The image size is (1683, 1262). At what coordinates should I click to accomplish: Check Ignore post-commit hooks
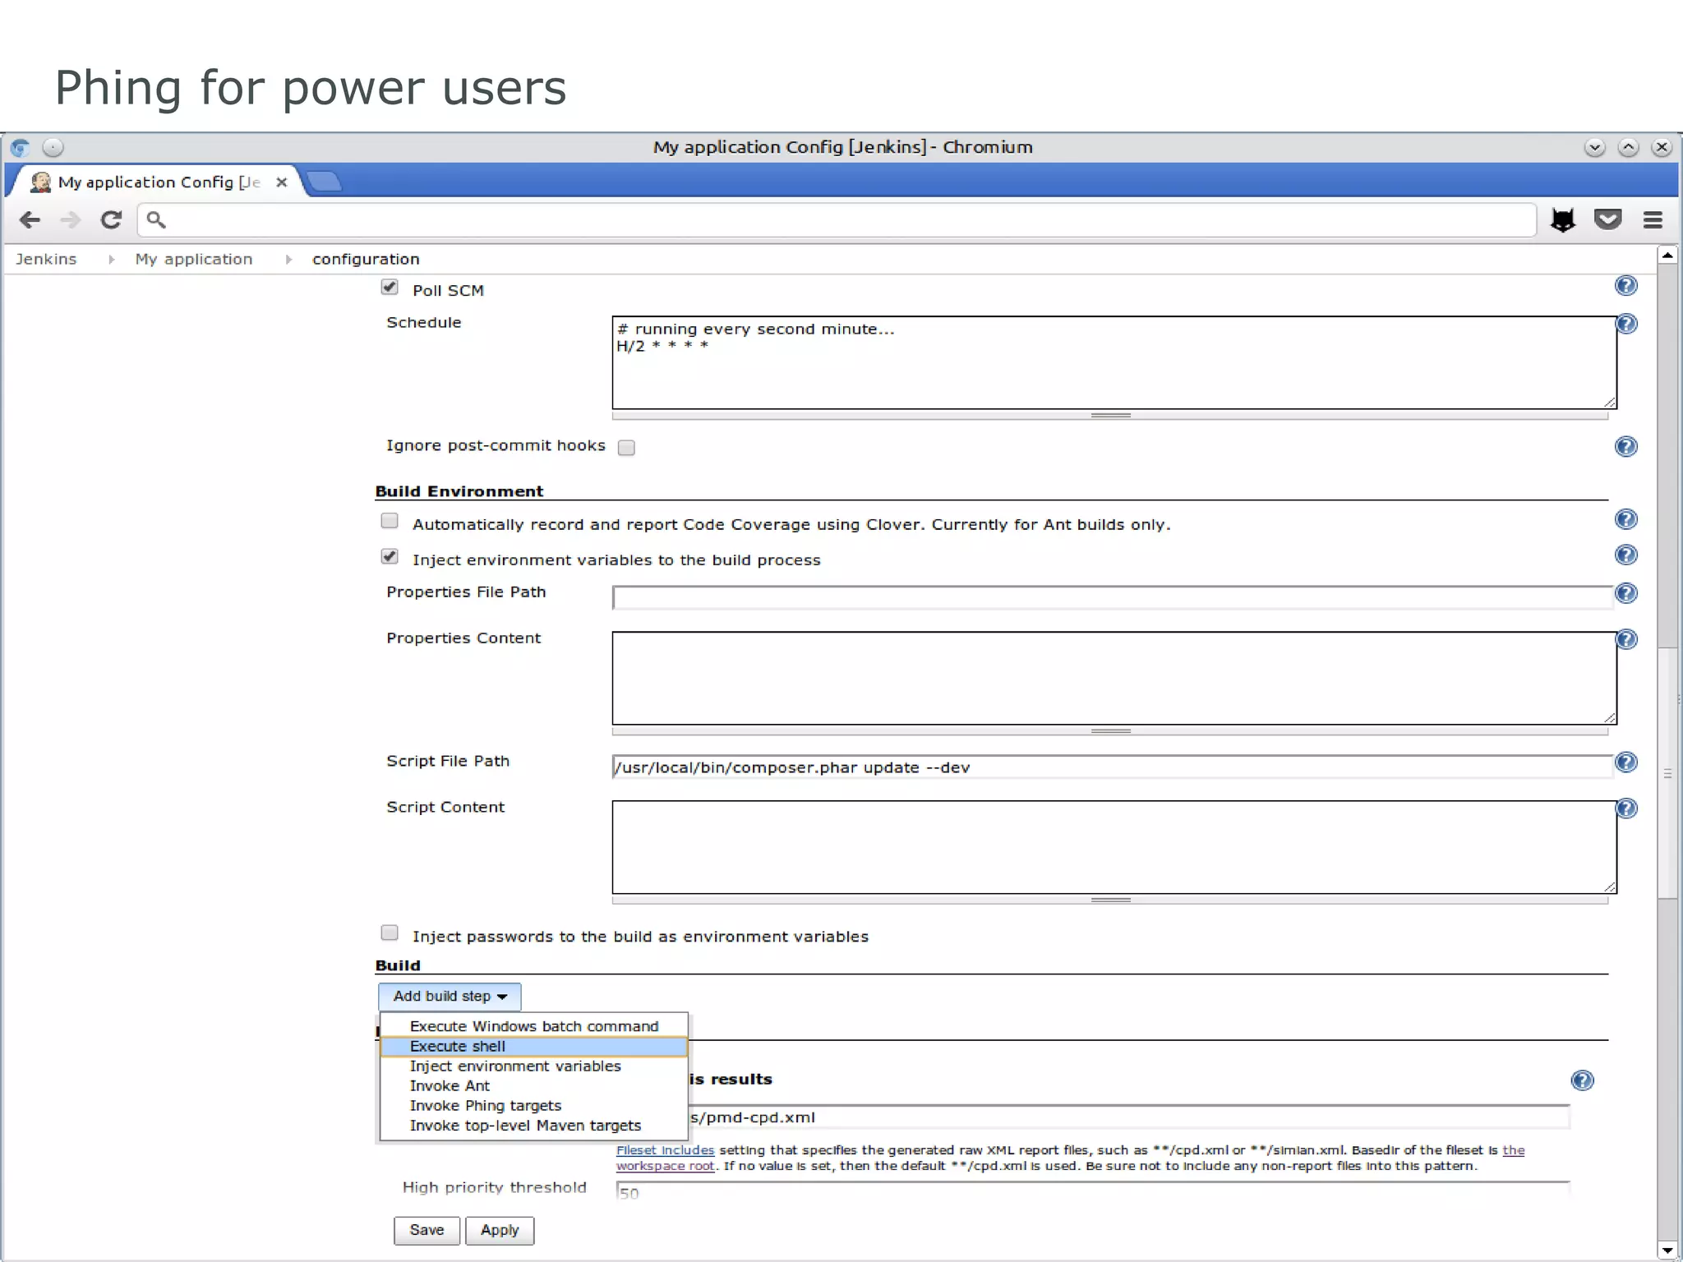tap(626, 448)
